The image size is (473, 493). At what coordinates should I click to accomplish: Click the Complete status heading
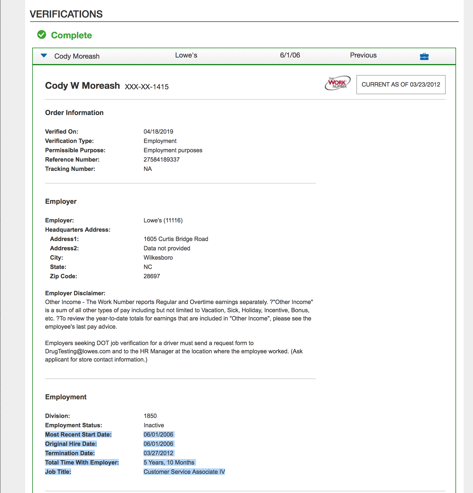pos(71,35)
